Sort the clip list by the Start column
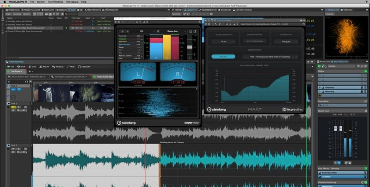Screen dimensions: 370x187 88,18
